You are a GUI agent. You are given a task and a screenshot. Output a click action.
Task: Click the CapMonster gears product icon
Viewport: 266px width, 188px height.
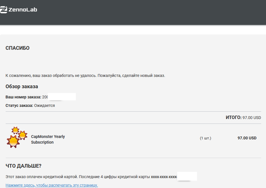point(17,137)
